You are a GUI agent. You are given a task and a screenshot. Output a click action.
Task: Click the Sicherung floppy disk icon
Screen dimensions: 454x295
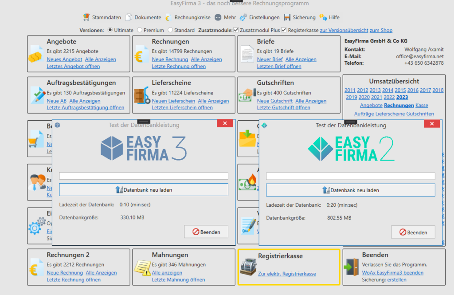tap(287, 17)
